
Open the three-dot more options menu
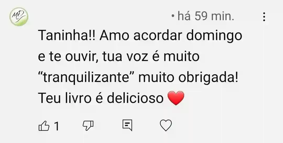[x=264, y=17]
